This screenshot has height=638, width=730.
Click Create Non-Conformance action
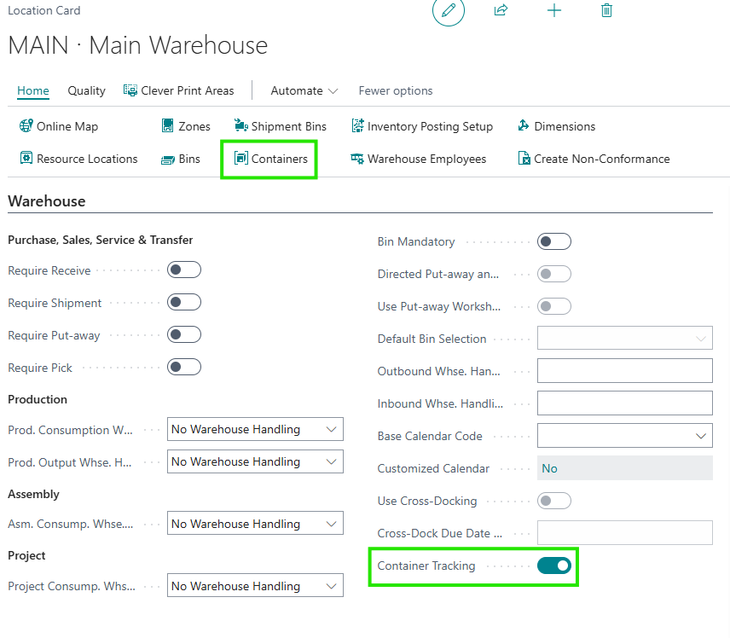594,159
